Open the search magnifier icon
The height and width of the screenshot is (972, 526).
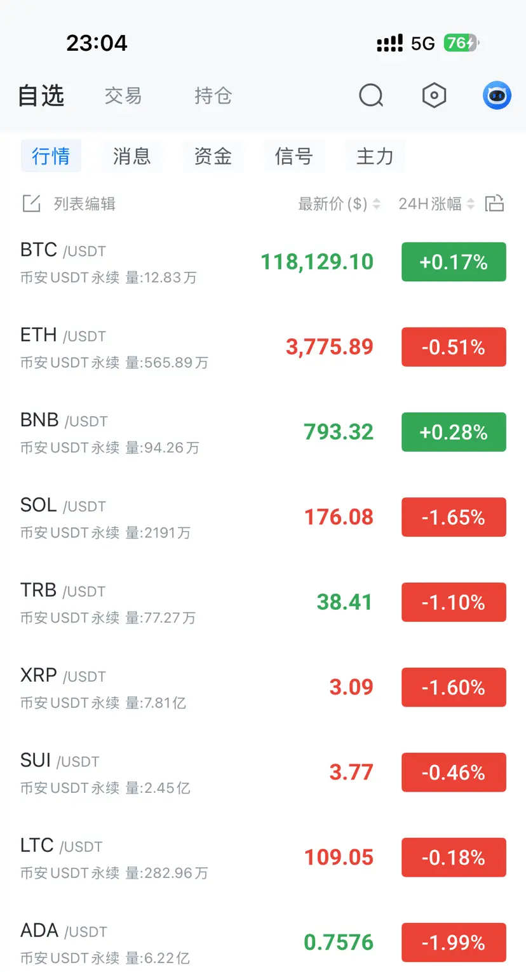[x=371, y=96]
